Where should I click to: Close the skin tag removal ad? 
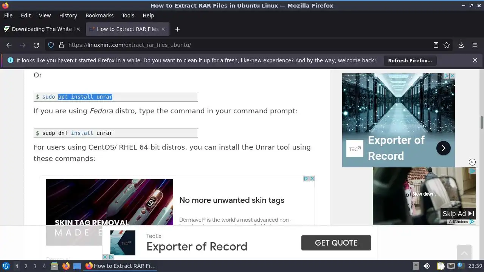click(312, 179)
